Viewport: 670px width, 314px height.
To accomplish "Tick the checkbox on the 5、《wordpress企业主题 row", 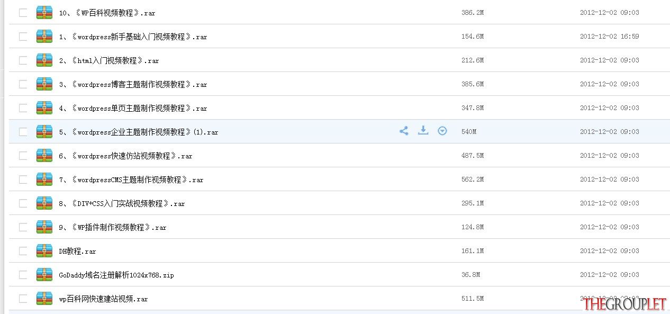I will pos(23,132).
